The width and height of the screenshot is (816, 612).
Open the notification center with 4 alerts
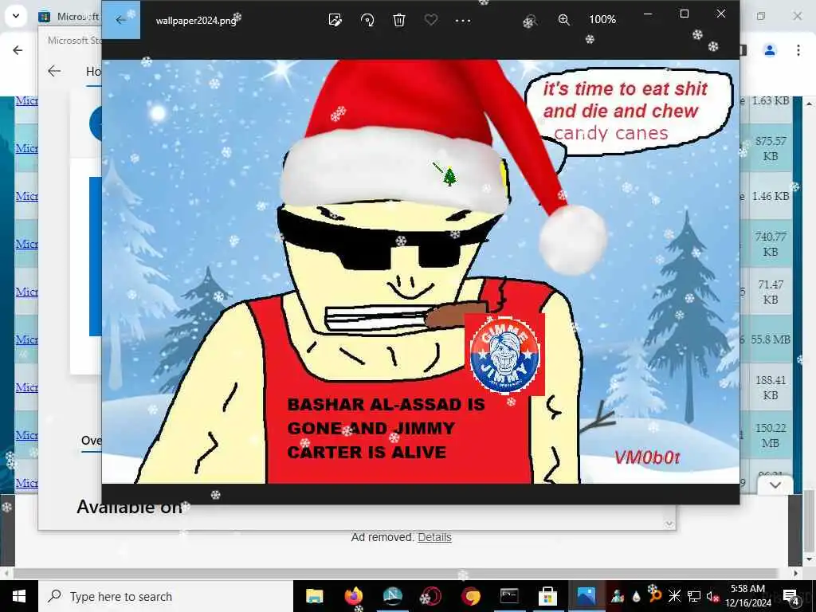pyautogui.click(x=791, y=596)
